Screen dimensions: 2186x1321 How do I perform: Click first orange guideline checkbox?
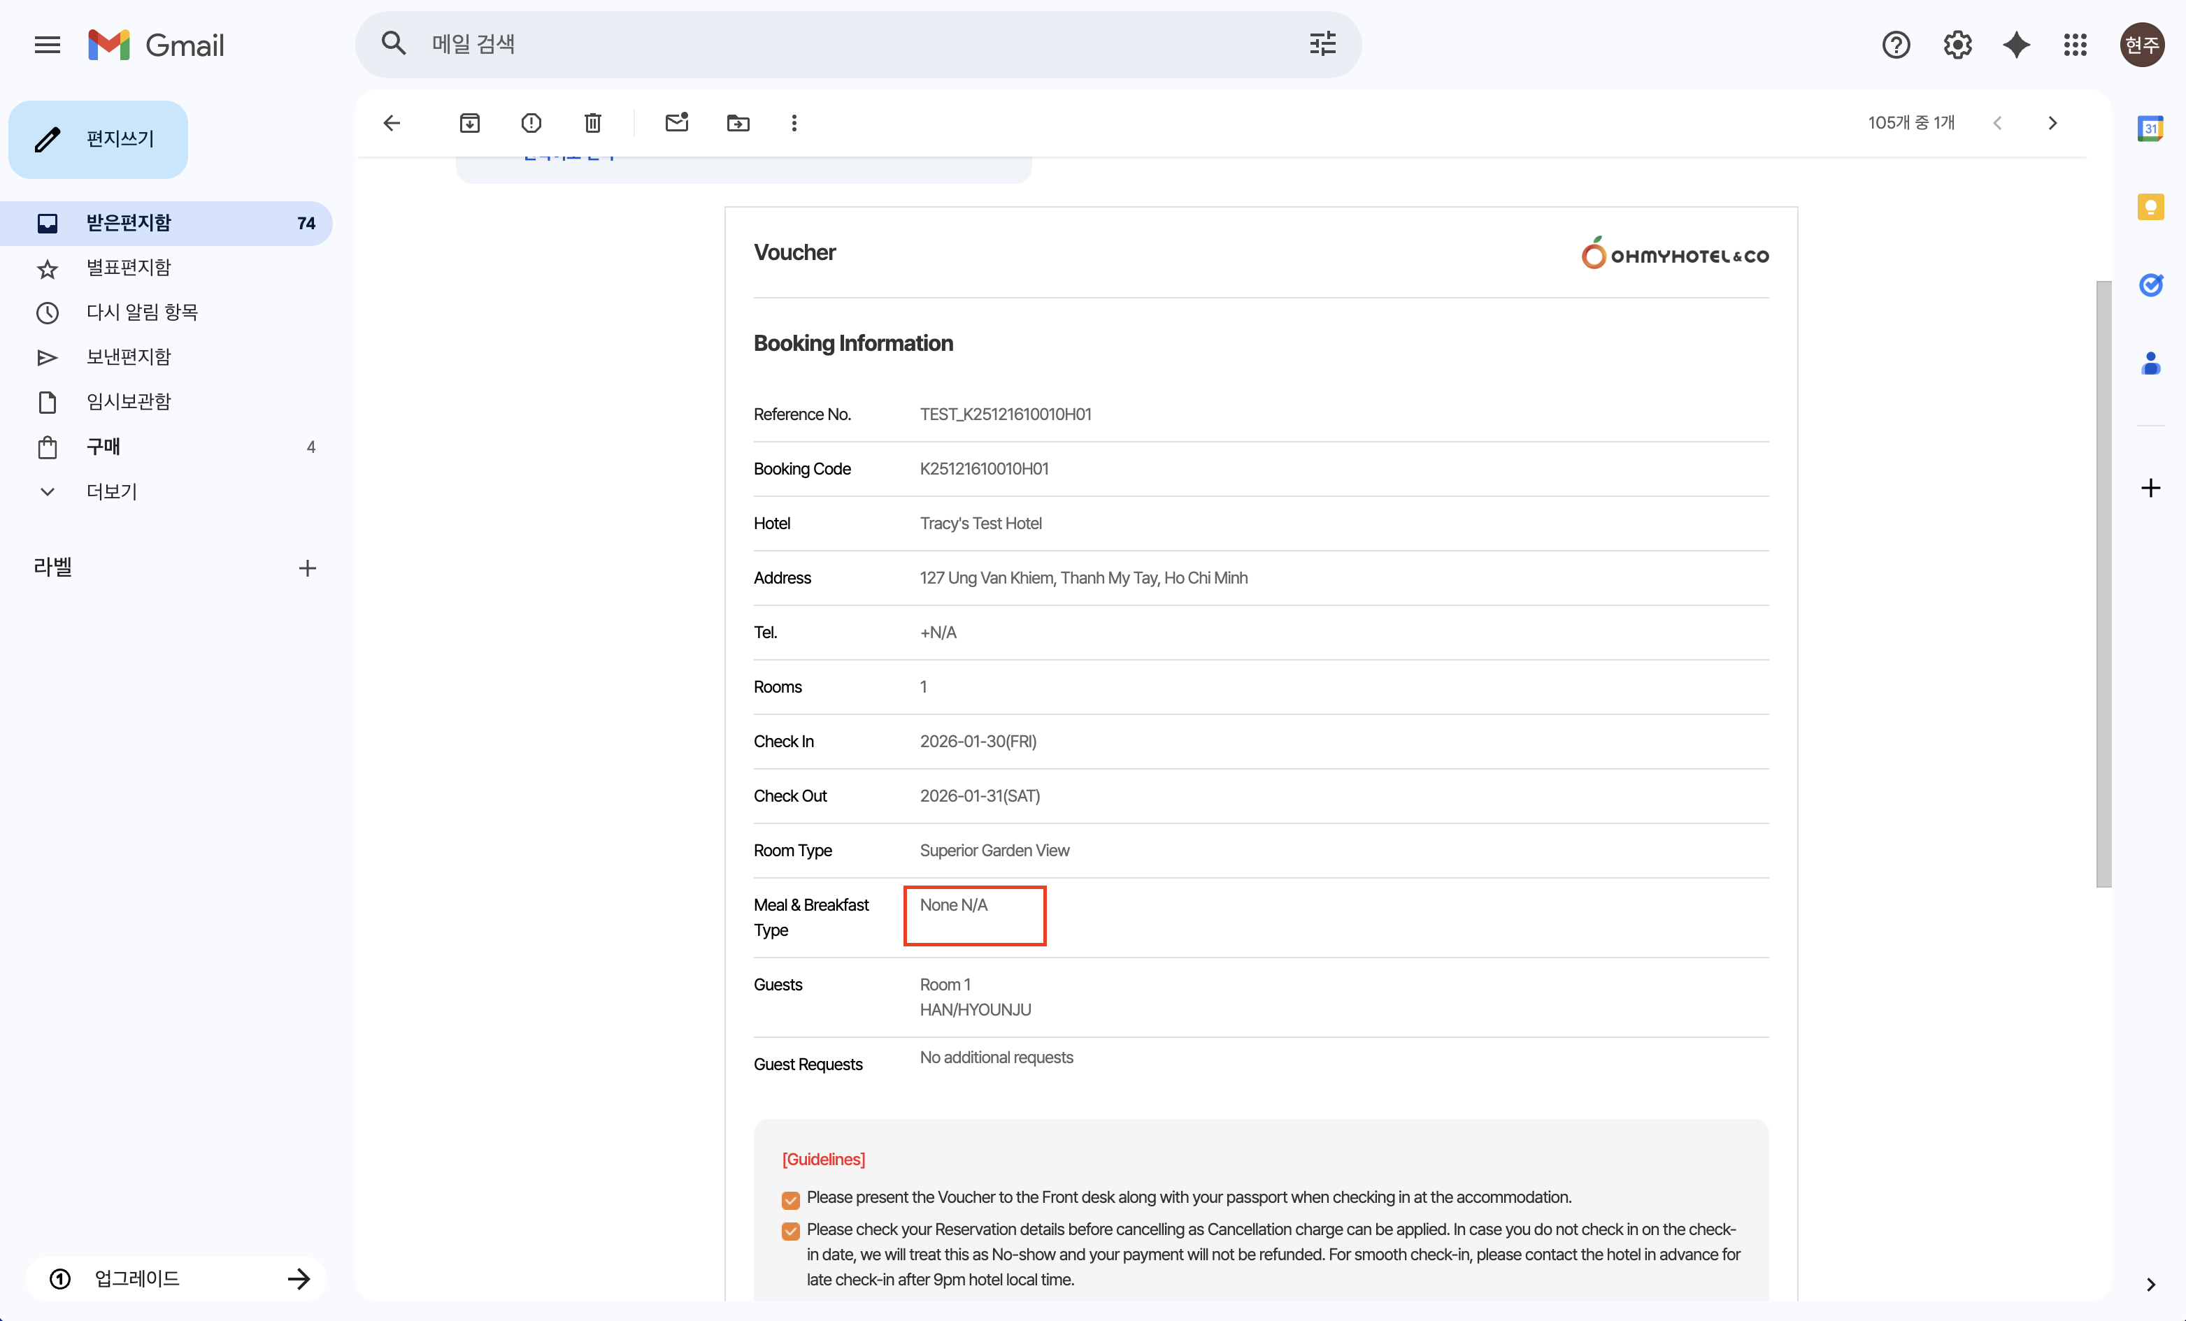pyautogui.click(x=790, y=1199)
